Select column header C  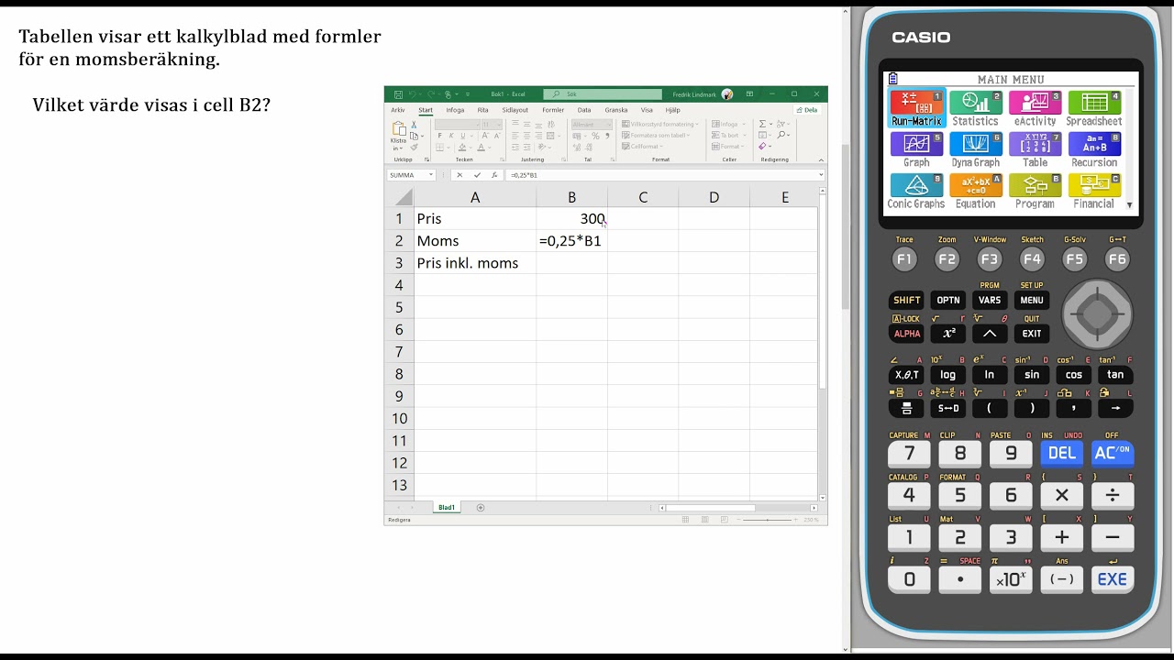pos(643,197)
